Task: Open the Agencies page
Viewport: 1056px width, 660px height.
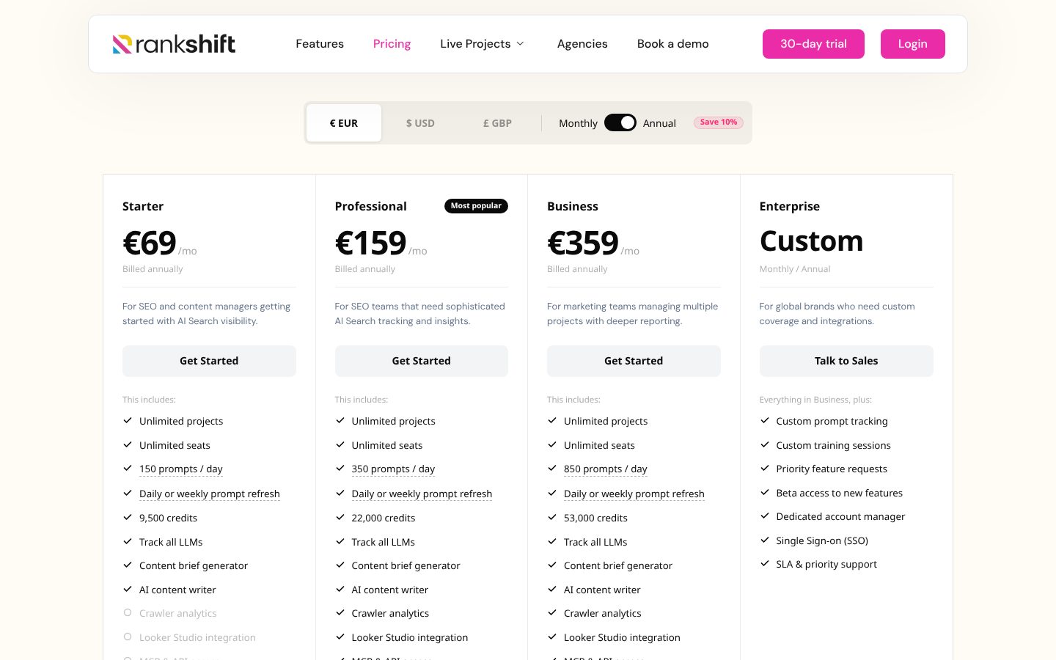Action: [582, 44]
